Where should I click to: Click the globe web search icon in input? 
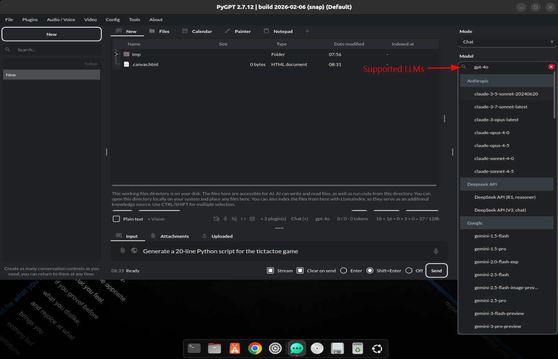click(134, 251)
